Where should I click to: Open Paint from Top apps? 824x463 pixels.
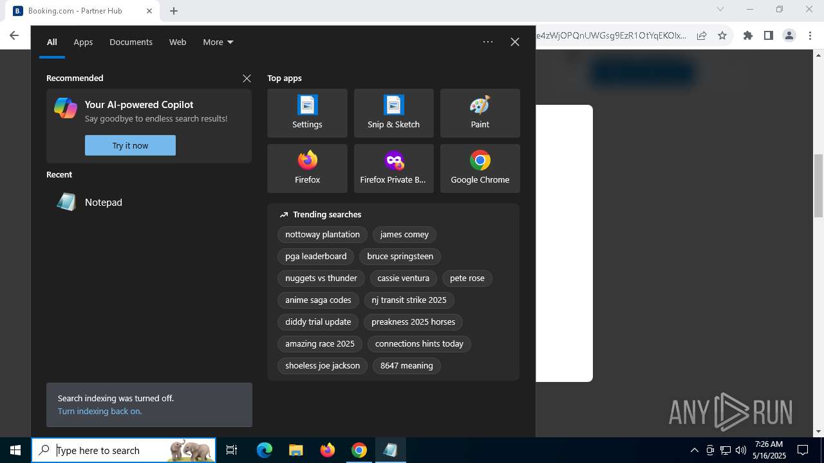coord(480,113)
